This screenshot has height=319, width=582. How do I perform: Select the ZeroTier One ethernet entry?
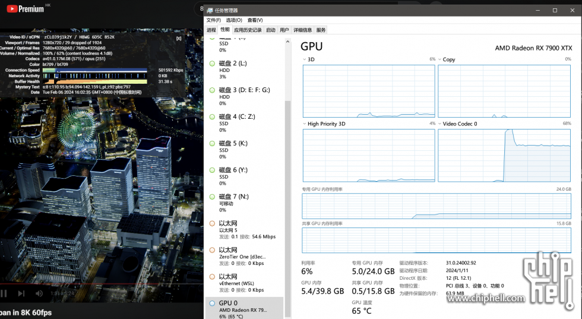point(244,257)
